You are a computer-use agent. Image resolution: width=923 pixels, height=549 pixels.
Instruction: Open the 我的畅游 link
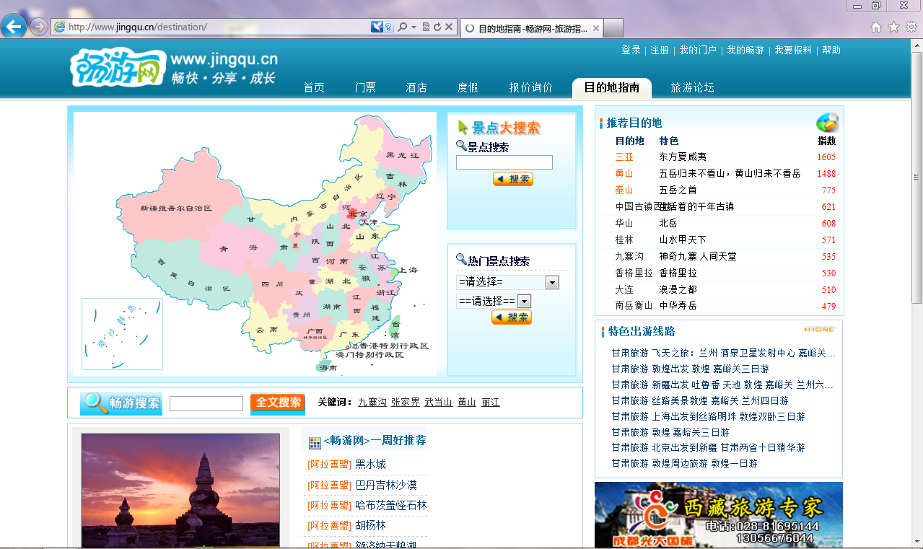click(x=745, y=50)
